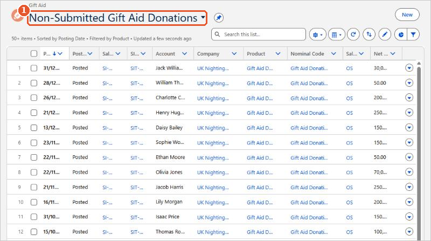
Task: Click the Gift Aid object icon
Action: pyautogui.click(x=18, y=16)
